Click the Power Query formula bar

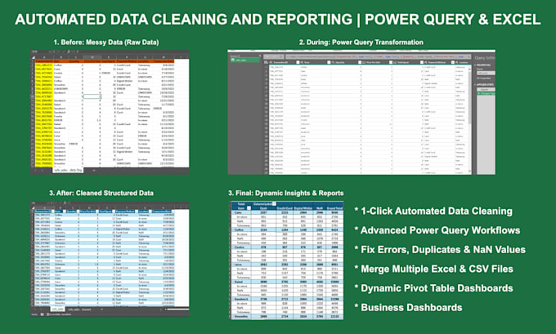pos(378,56)
